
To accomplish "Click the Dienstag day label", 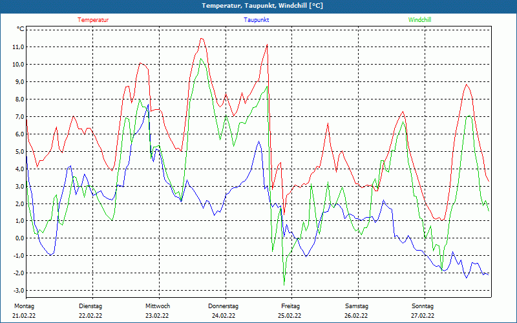I will pyautogui.click(x=90, y=306).
